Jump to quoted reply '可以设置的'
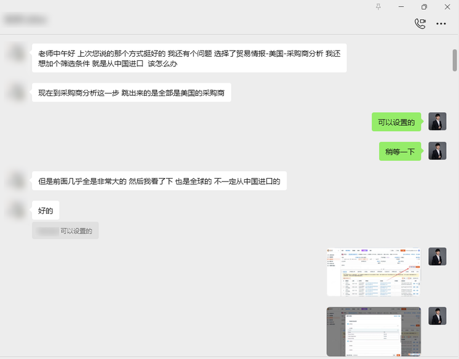The height and width of the screenshot is (359, 459). [65, 231]
